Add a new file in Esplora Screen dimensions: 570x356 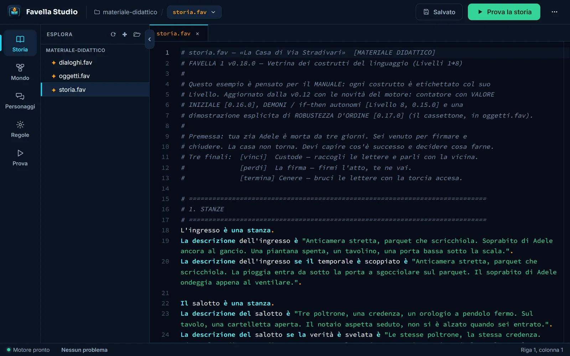(x=125, y=35)
